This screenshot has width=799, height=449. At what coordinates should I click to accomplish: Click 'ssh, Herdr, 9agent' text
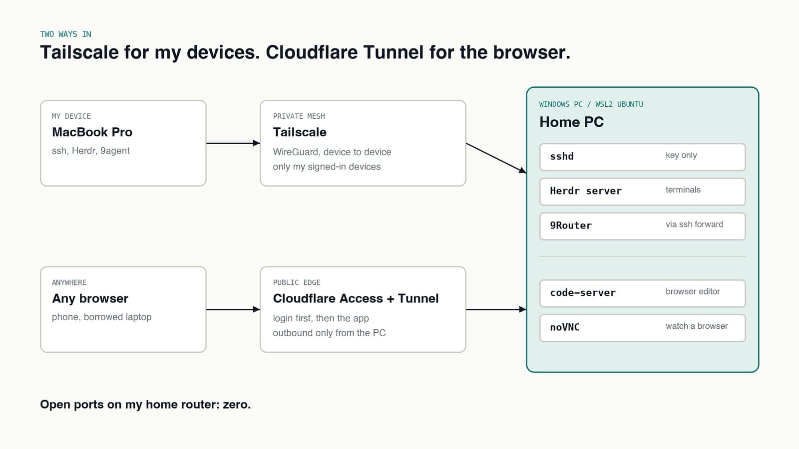(x=91, y=151)
